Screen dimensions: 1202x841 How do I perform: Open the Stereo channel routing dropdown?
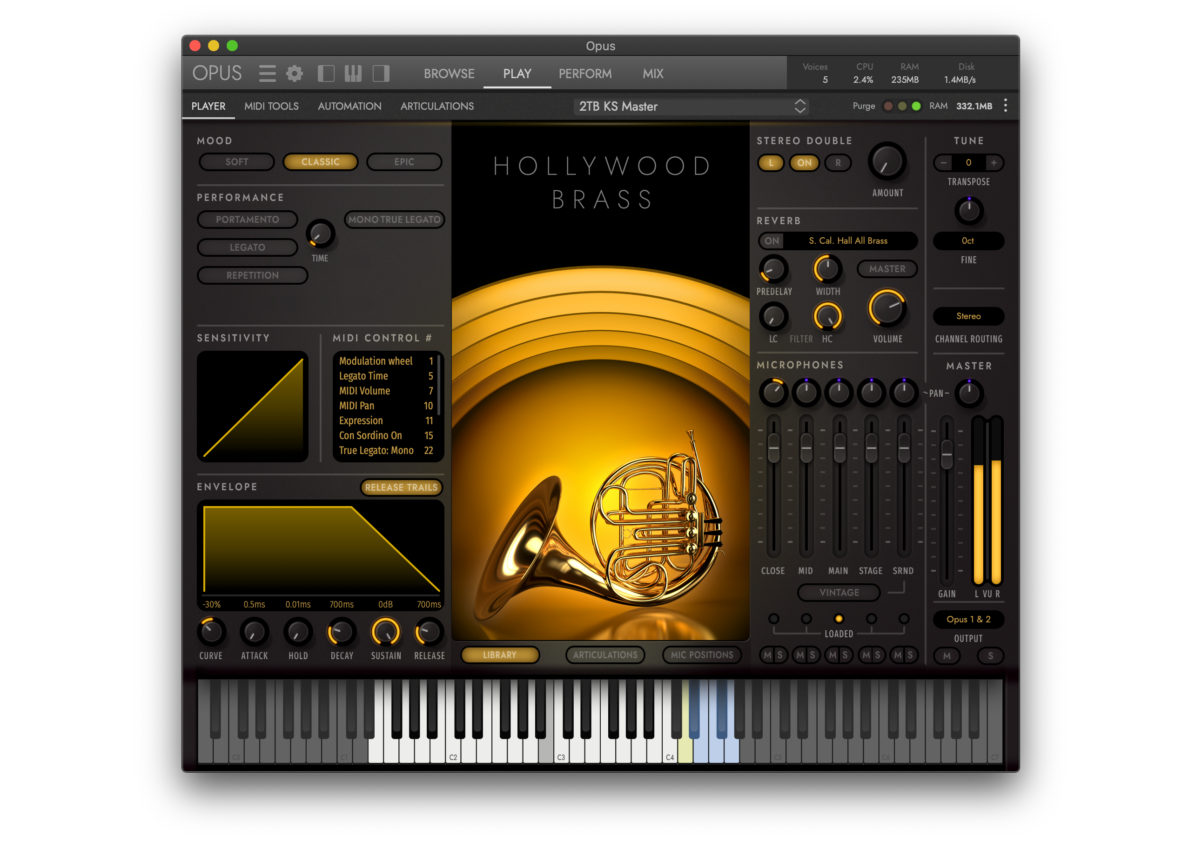(x=968, y=316)
